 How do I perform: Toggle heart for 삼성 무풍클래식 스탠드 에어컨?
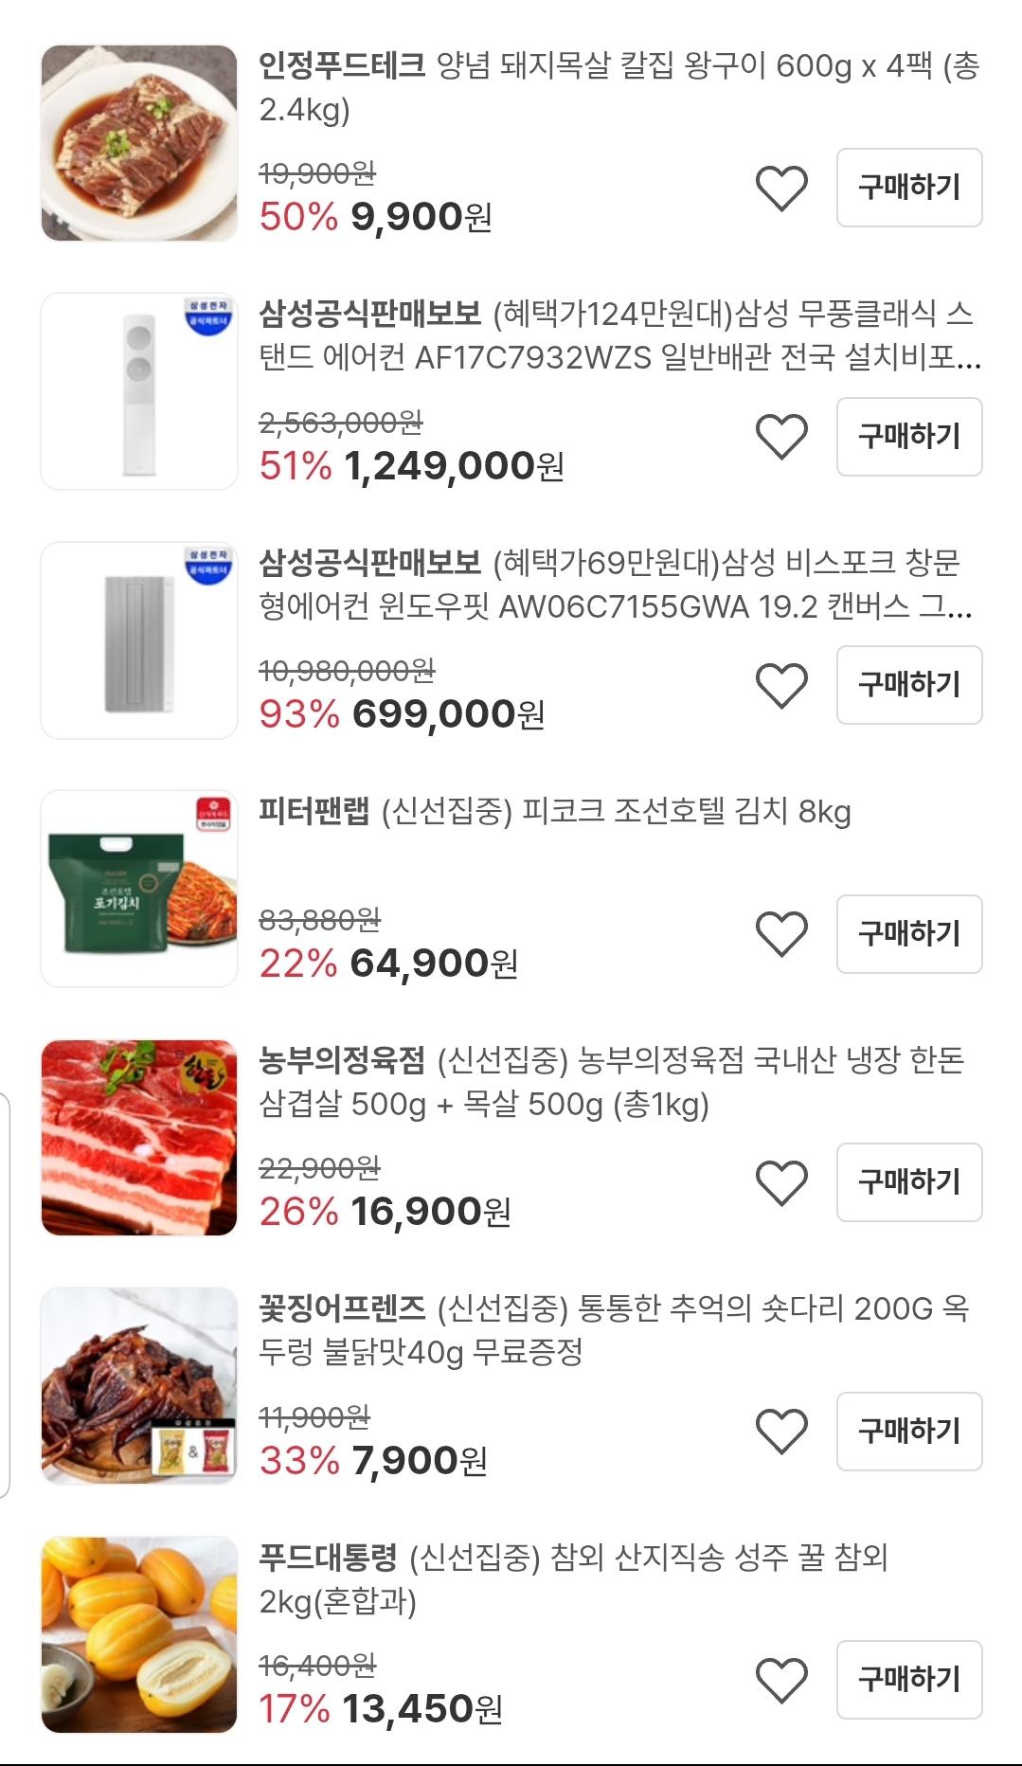pos(781,437)
